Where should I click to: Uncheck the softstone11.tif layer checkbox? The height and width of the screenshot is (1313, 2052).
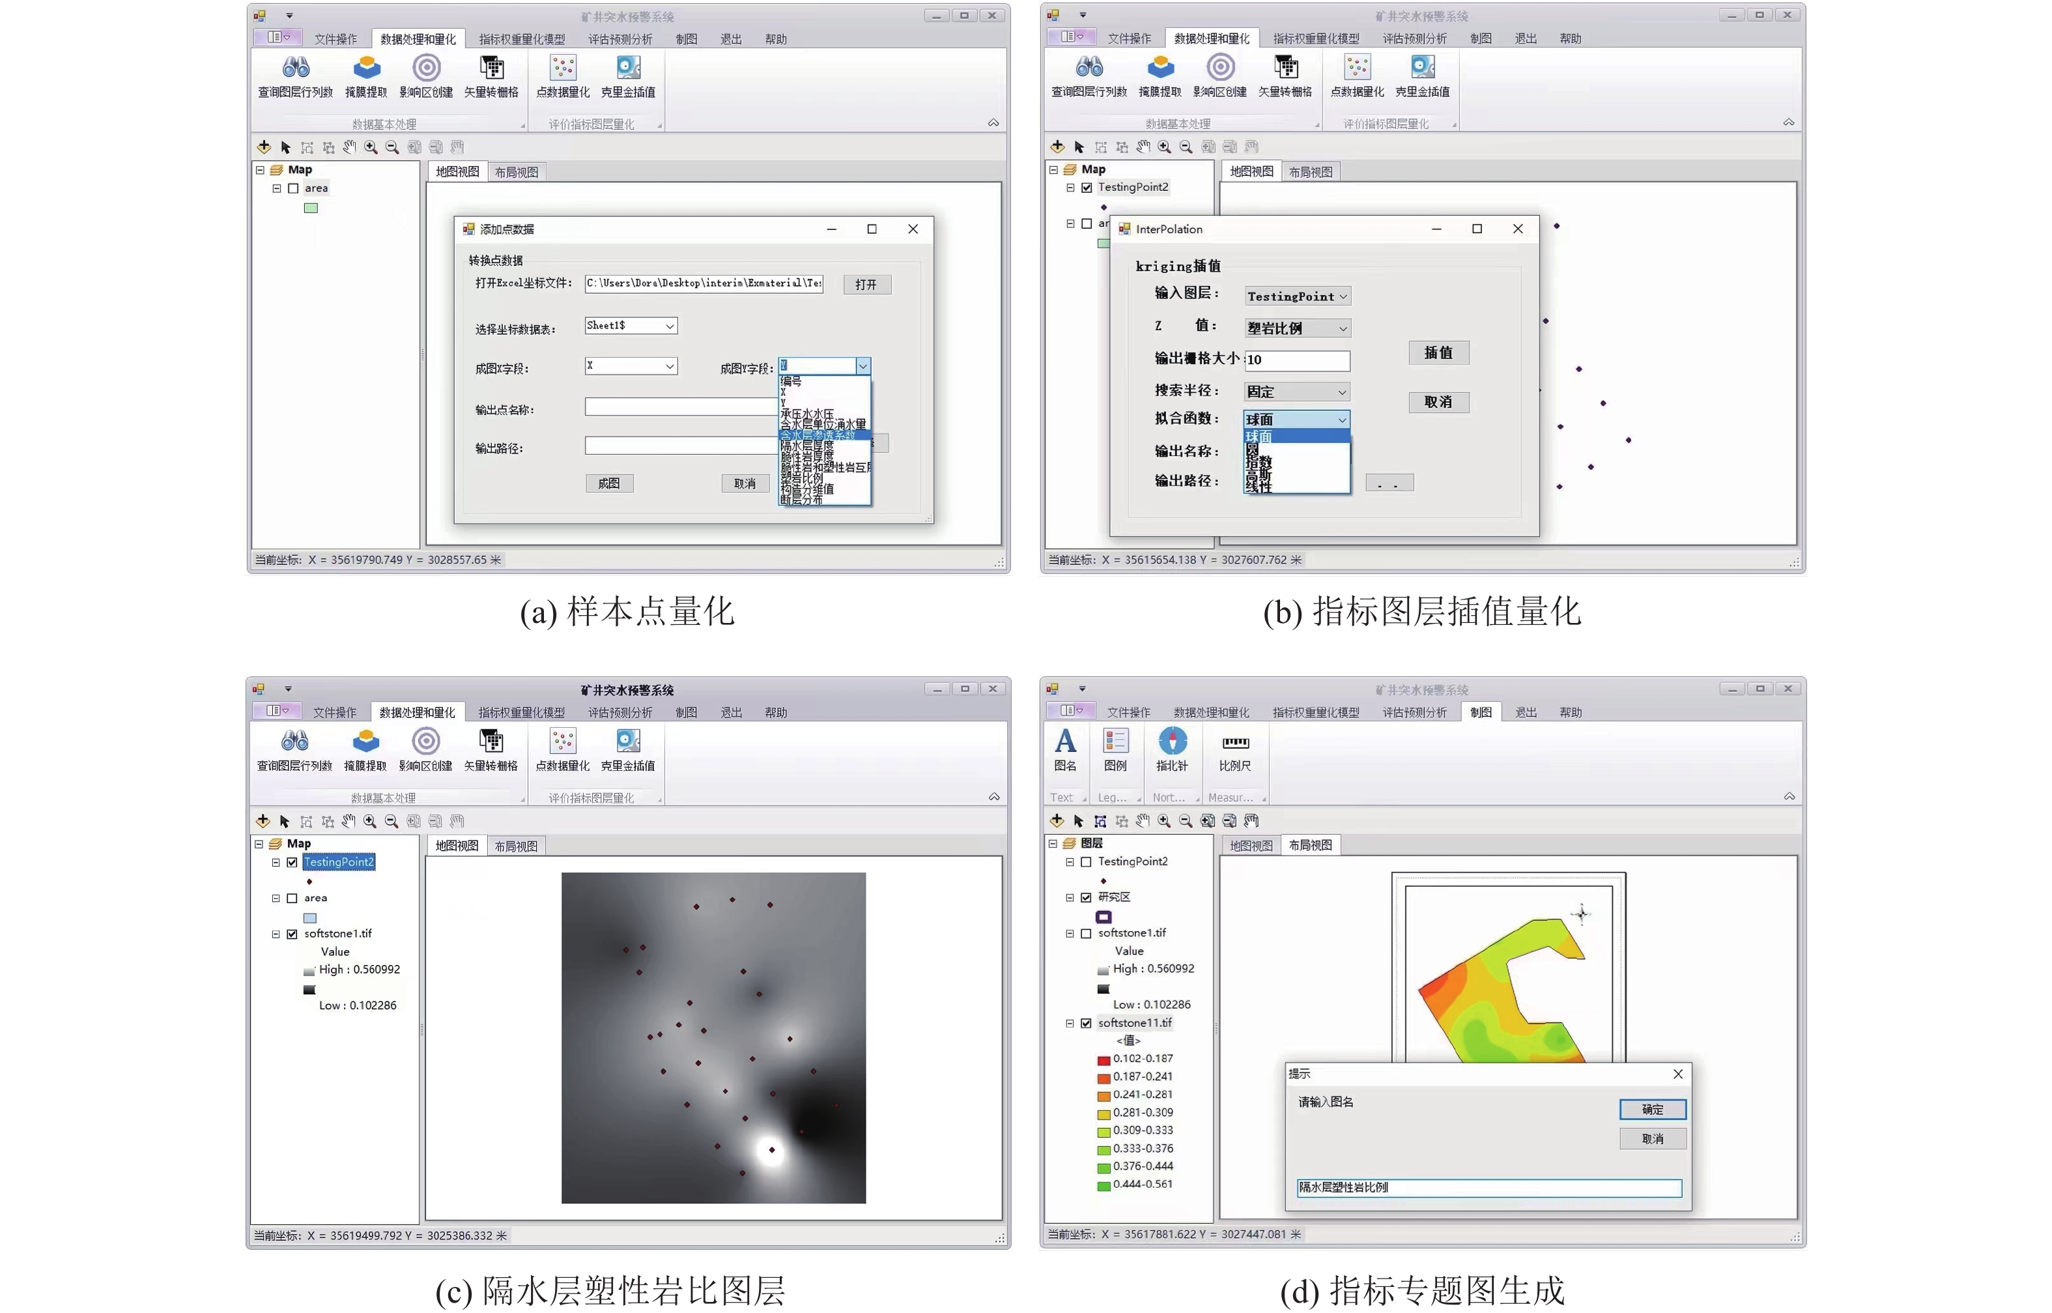click(x=1086, y=1023)
